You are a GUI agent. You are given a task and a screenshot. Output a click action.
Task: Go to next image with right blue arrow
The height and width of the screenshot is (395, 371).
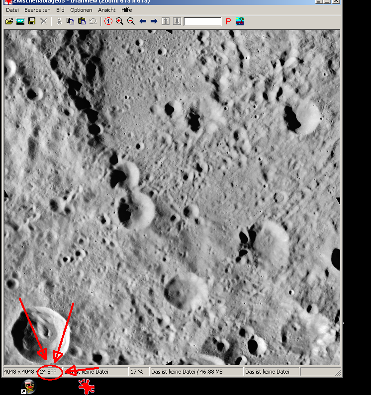click(154, 21)
